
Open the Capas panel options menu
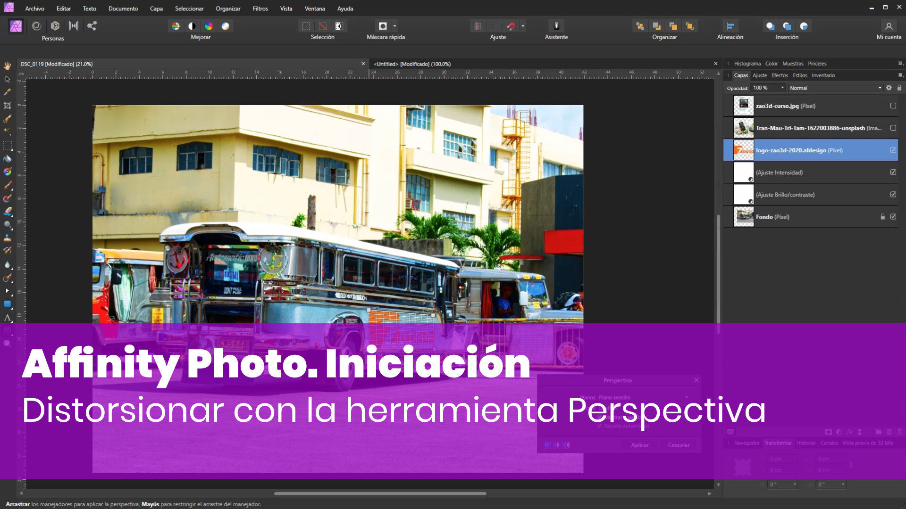[900, 75]
